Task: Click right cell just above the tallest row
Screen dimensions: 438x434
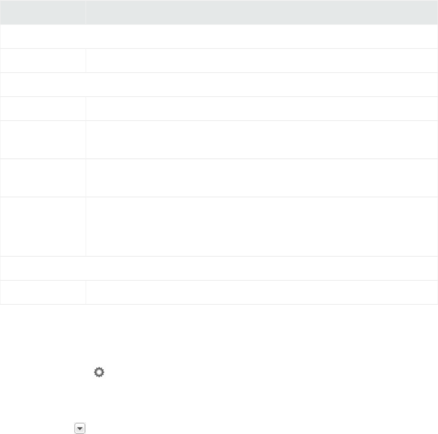Action: point(262,178)
